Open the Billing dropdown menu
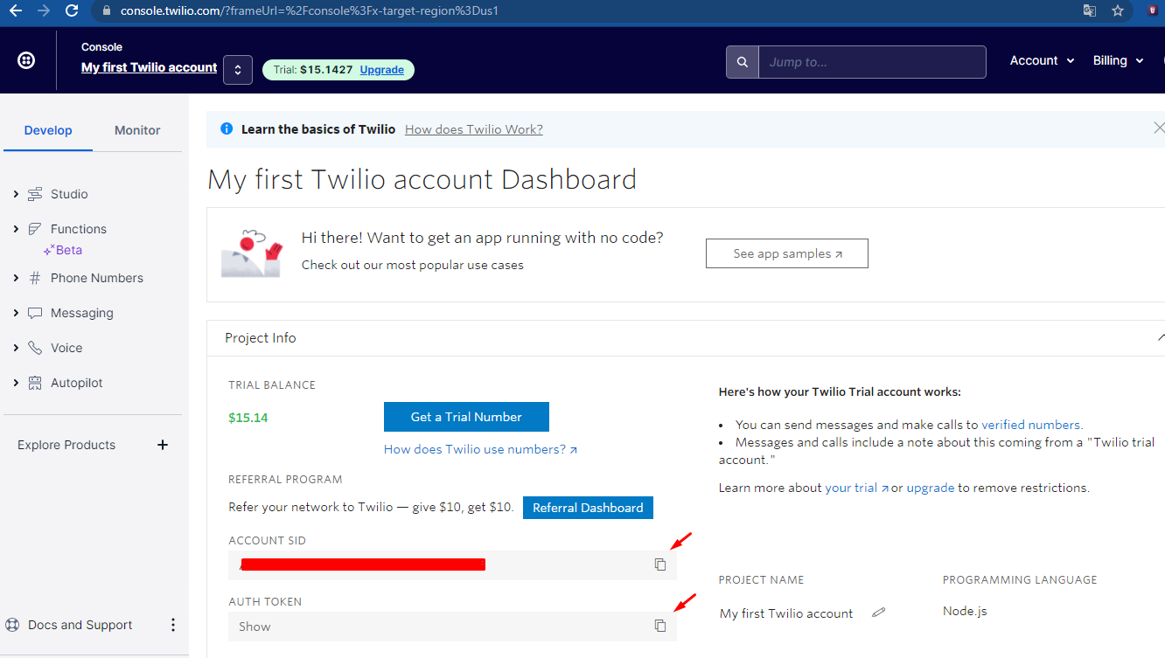Viewport: 1165px width, 658px height. coord(1119,60)
